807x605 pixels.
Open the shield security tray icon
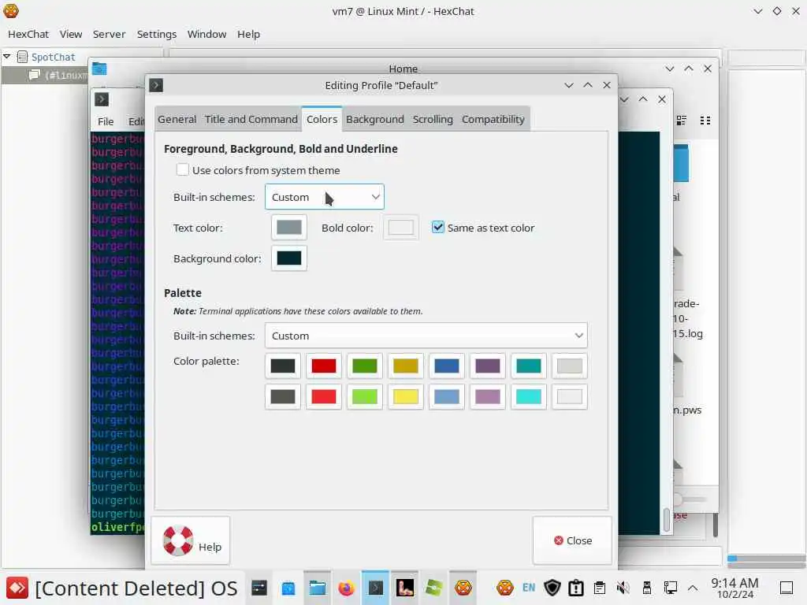[552, 588]
